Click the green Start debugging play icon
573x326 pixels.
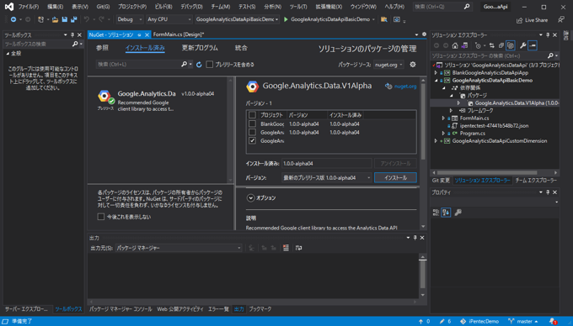[x=286, y=19]
